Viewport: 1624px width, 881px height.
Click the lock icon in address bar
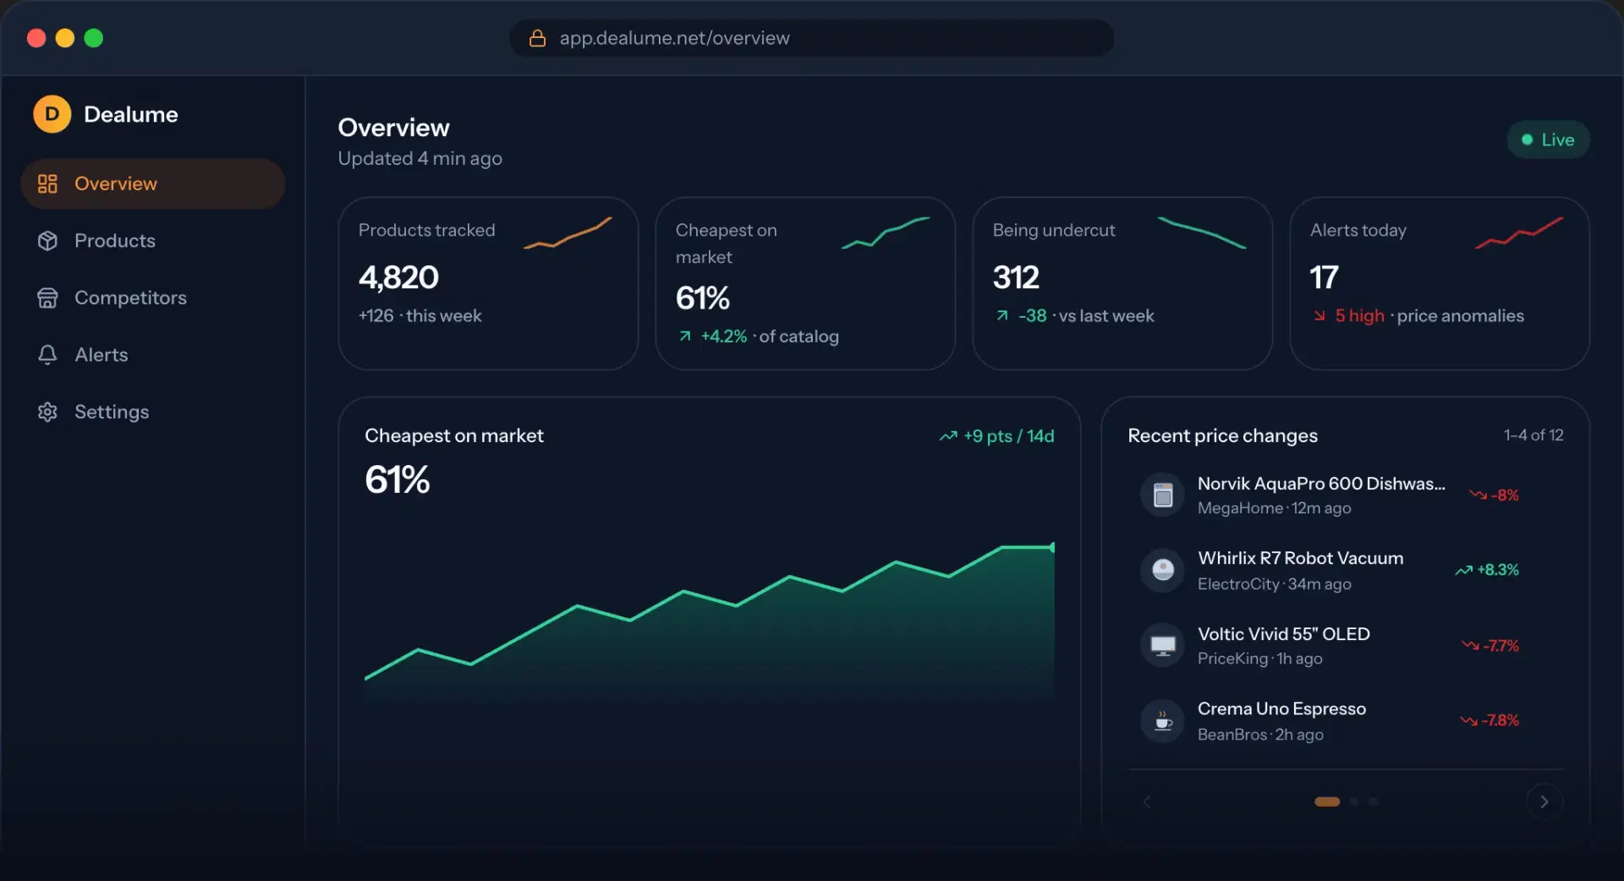coord(537,38)
